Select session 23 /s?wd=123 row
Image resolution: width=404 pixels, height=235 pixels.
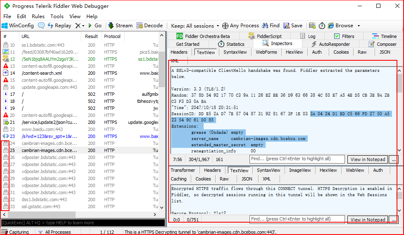[80, 136]
